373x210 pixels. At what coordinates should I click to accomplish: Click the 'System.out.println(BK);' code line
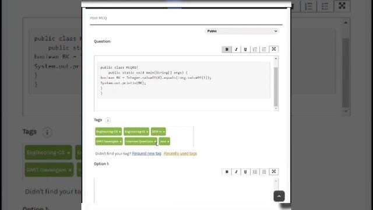123,83
